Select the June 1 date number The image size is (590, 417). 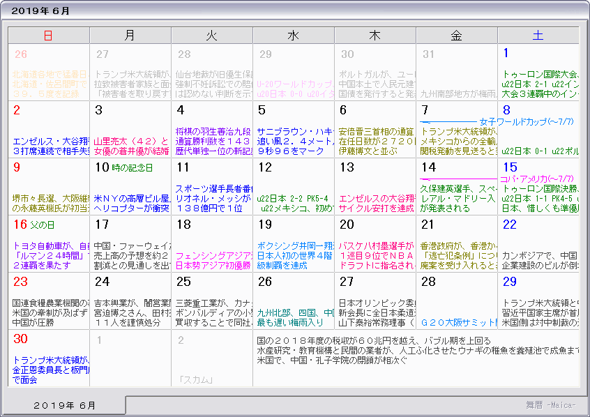click(x=506, y=54)
